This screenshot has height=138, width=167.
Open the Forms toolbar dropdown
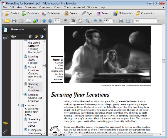104,13
